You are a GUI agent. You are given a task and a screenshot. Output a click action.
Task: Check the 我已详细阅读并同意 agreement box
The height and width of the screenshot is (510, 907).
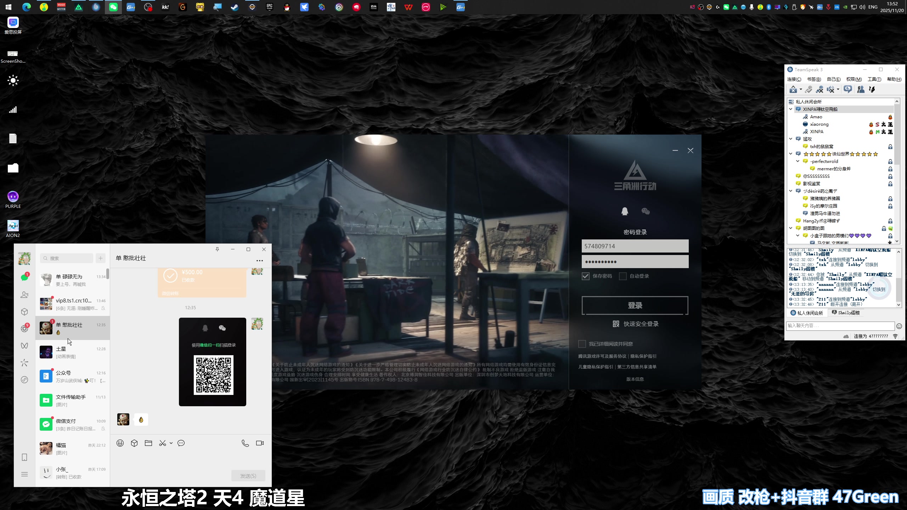point(582,344)
